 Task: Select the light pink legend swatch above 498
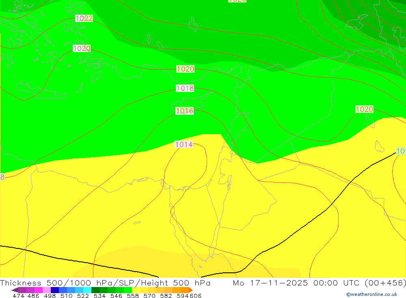47,290
